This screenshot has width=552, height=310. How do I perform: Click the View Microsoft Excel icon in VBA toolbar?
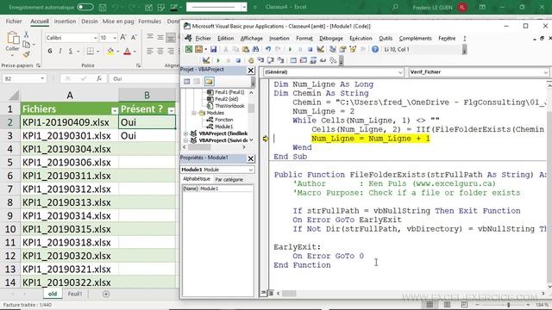point(189,49)
